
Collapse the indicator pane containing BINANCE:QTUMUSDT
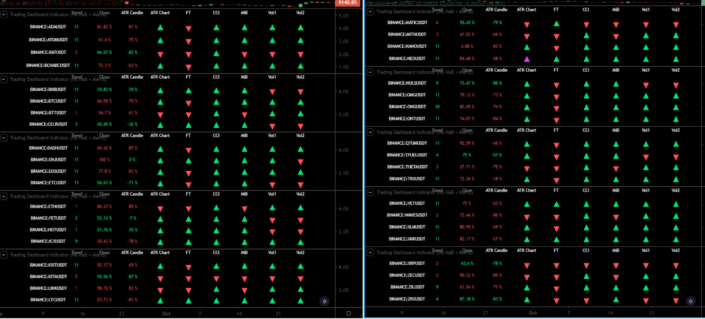(370, 132)
